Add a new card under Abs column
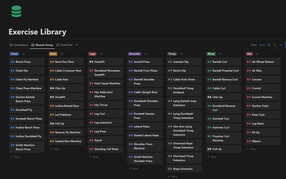Viewport: 286px width, 179px height. coord(251,149)
